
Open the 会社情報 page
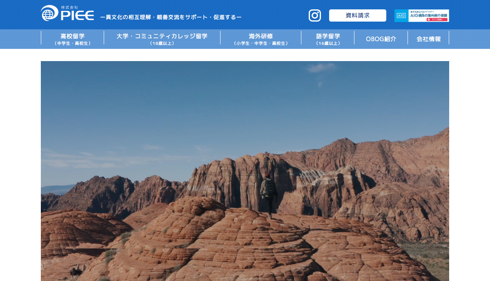pos(428,39)
